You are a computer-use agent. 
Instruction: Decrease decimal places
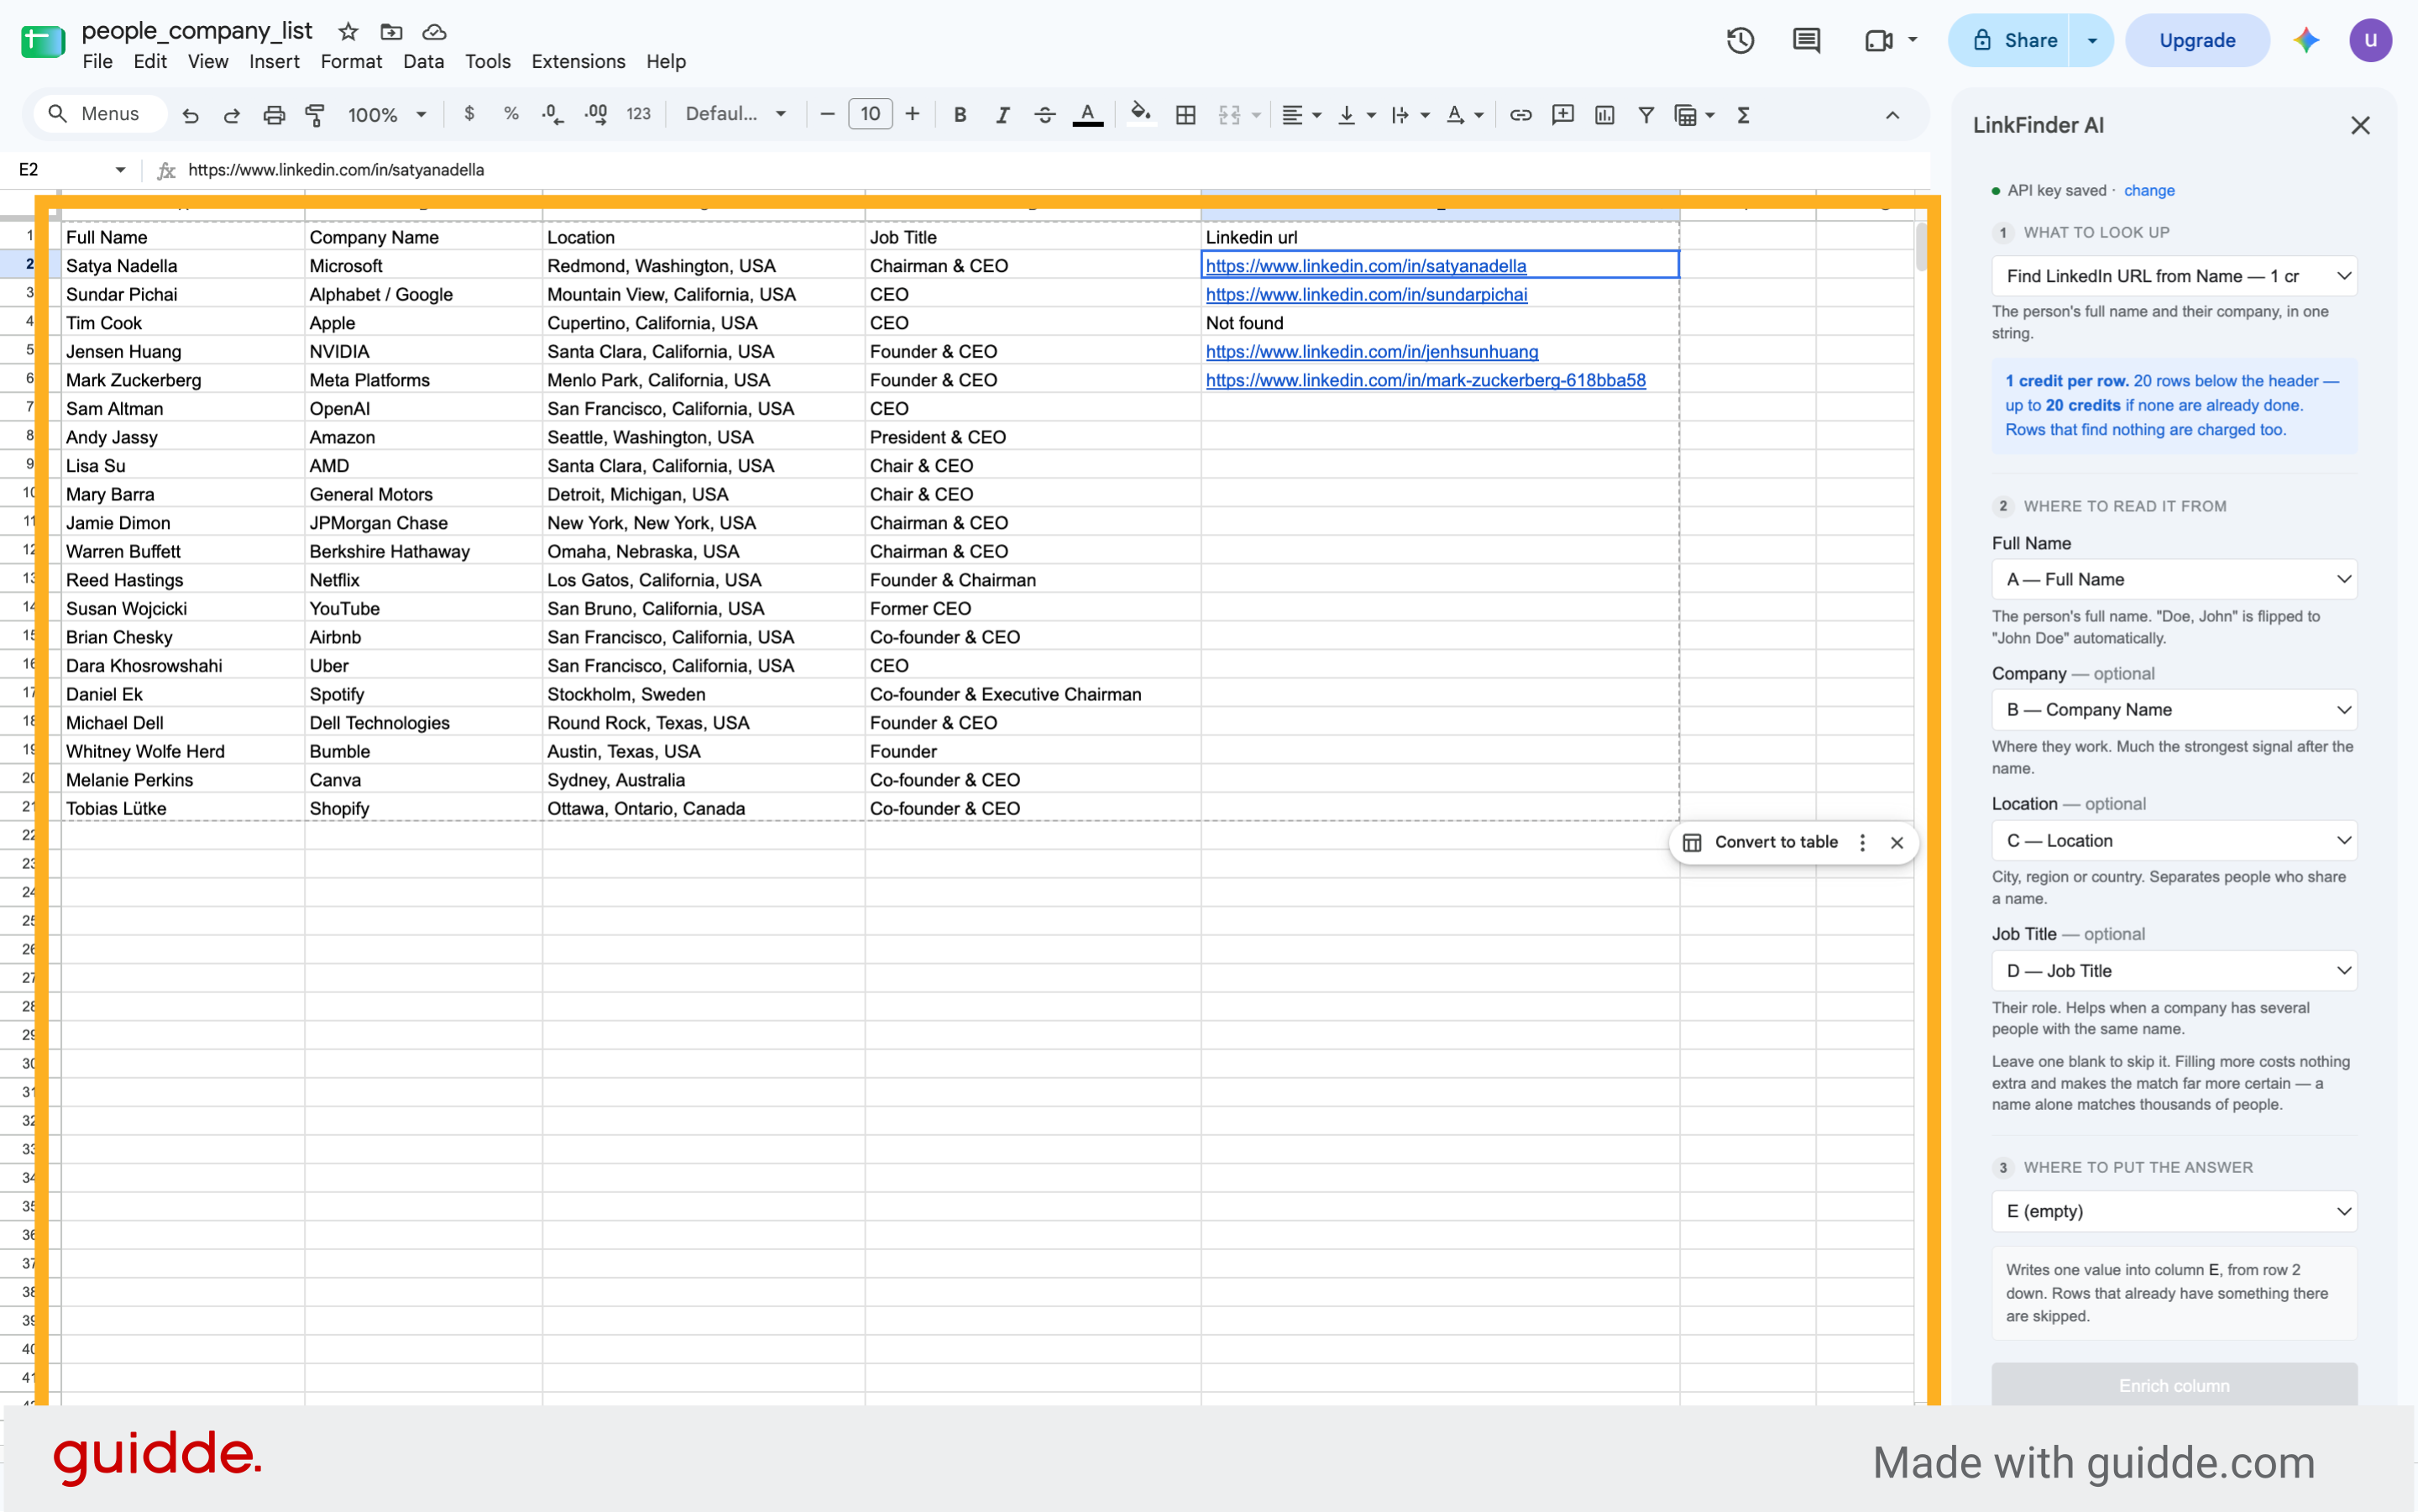(x=552, y=114)
